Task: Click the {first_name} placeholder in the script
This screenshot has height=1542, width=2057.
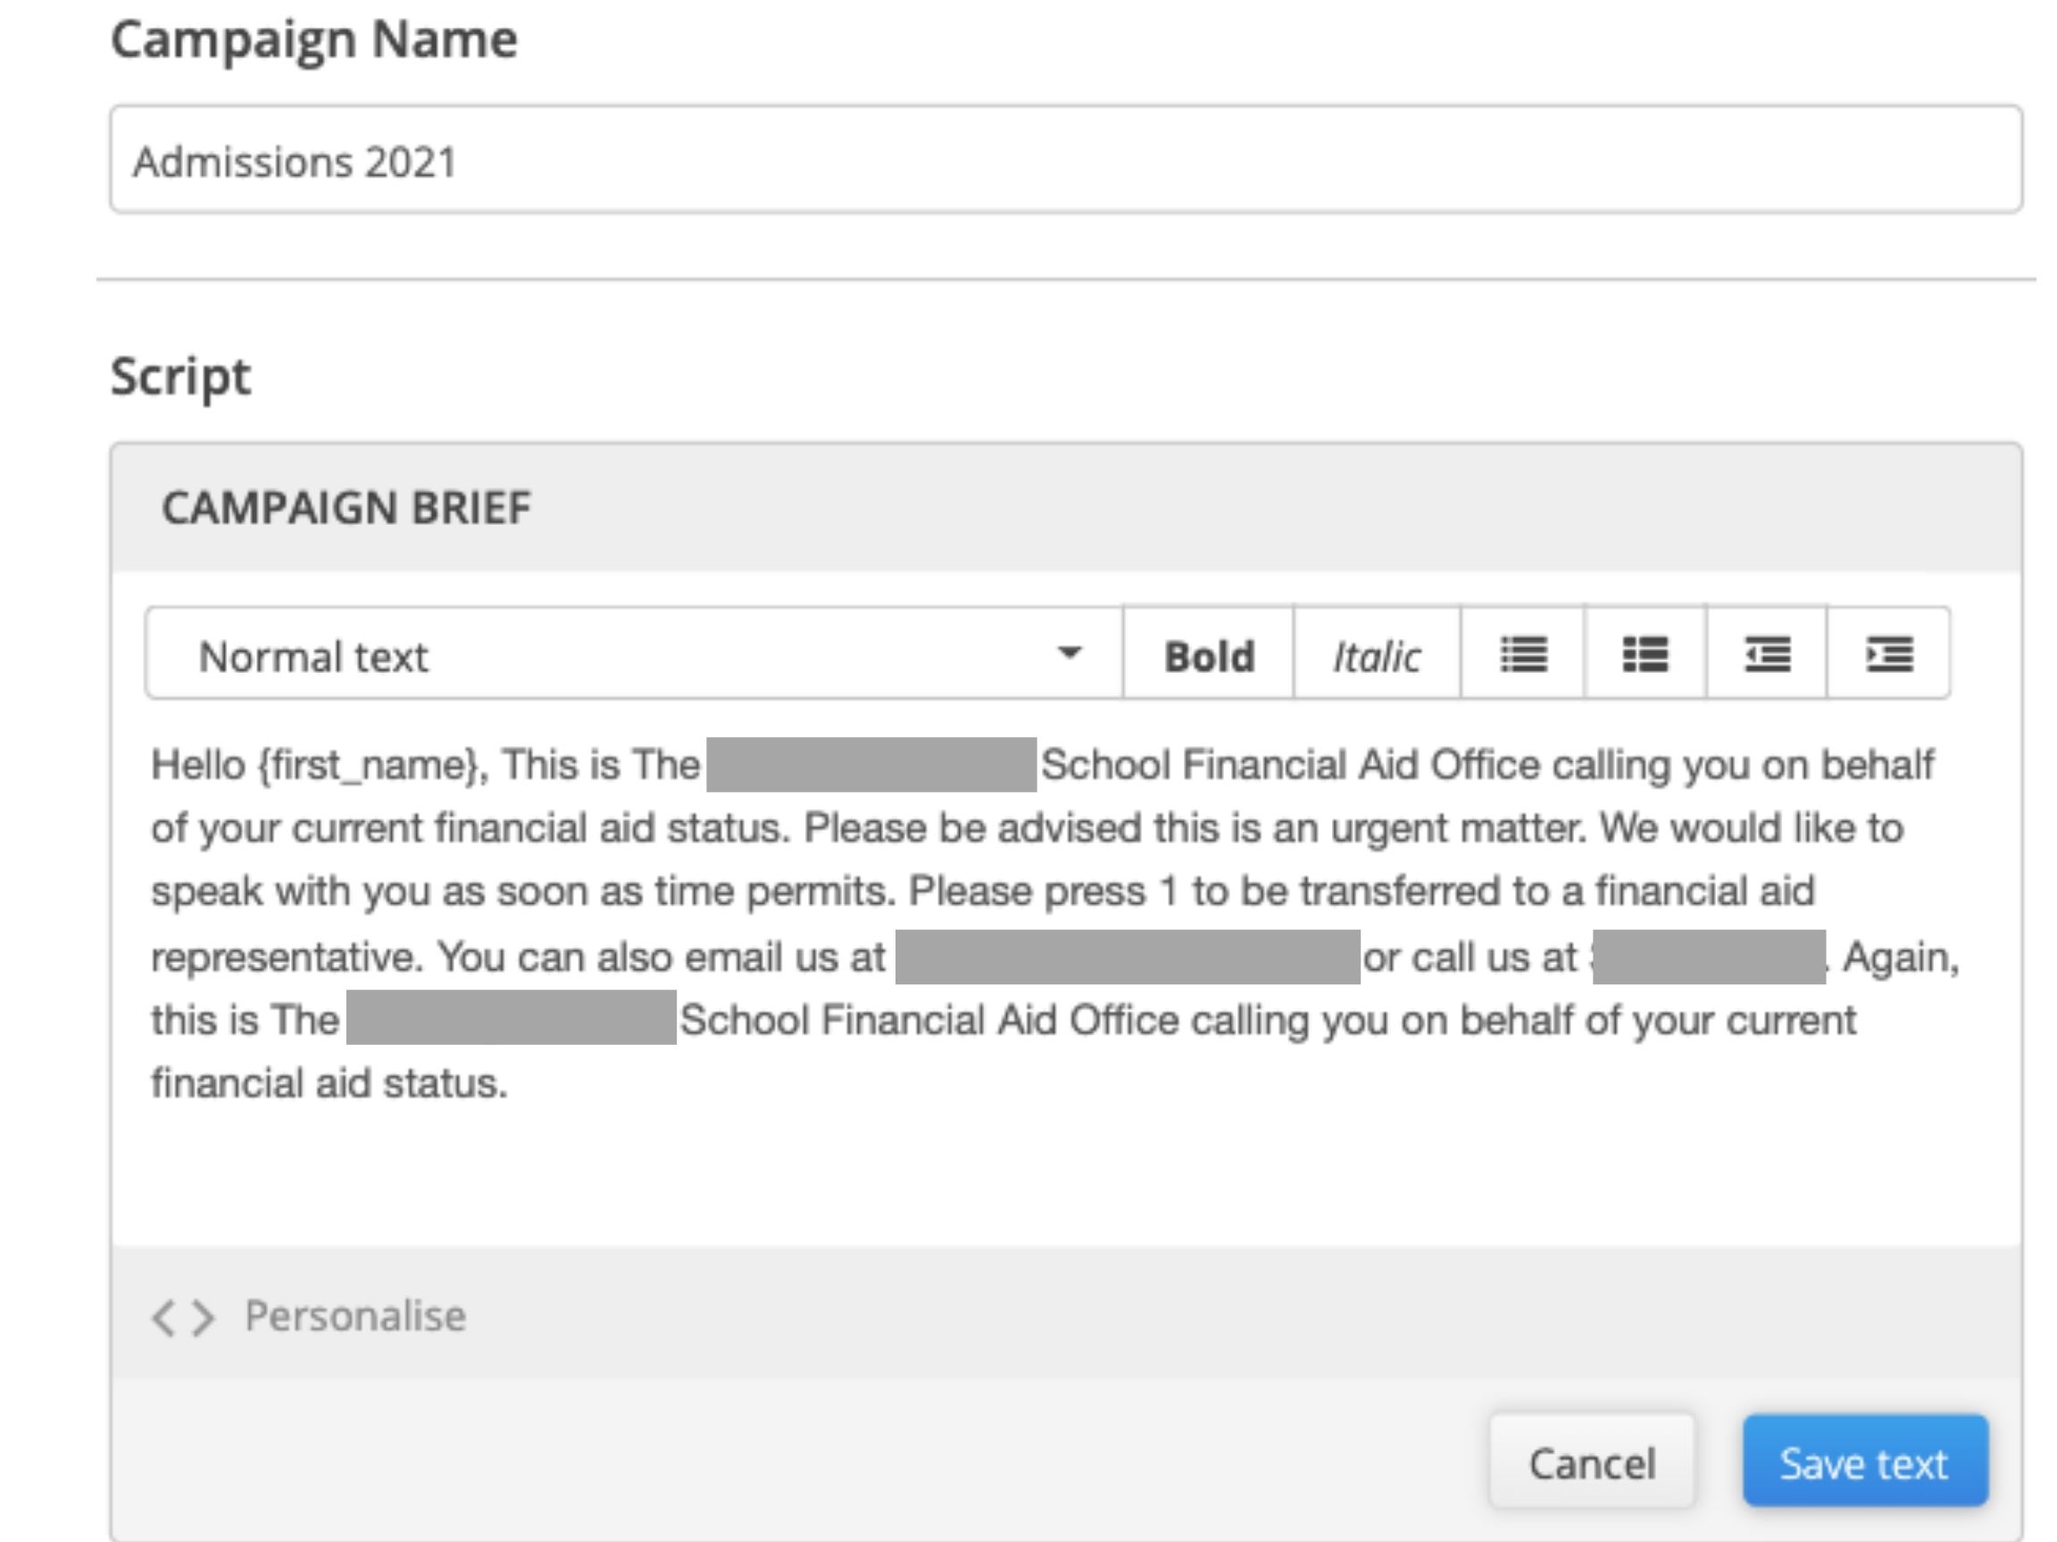Action: [x=372, y=765]
